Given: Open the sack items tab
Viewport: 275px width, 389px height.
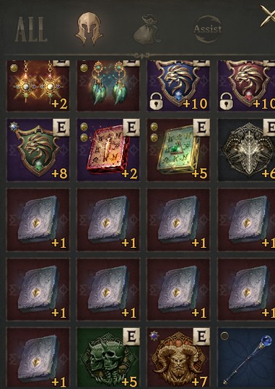Looking at the screenshot, I should [147, 30].
